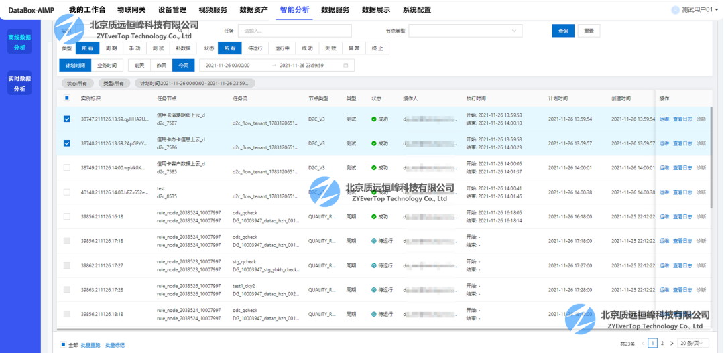Screen dimensions: 724x353
Task: Click green success icon in row 38747
Action: pyautogui.click(x=374, y=119)
